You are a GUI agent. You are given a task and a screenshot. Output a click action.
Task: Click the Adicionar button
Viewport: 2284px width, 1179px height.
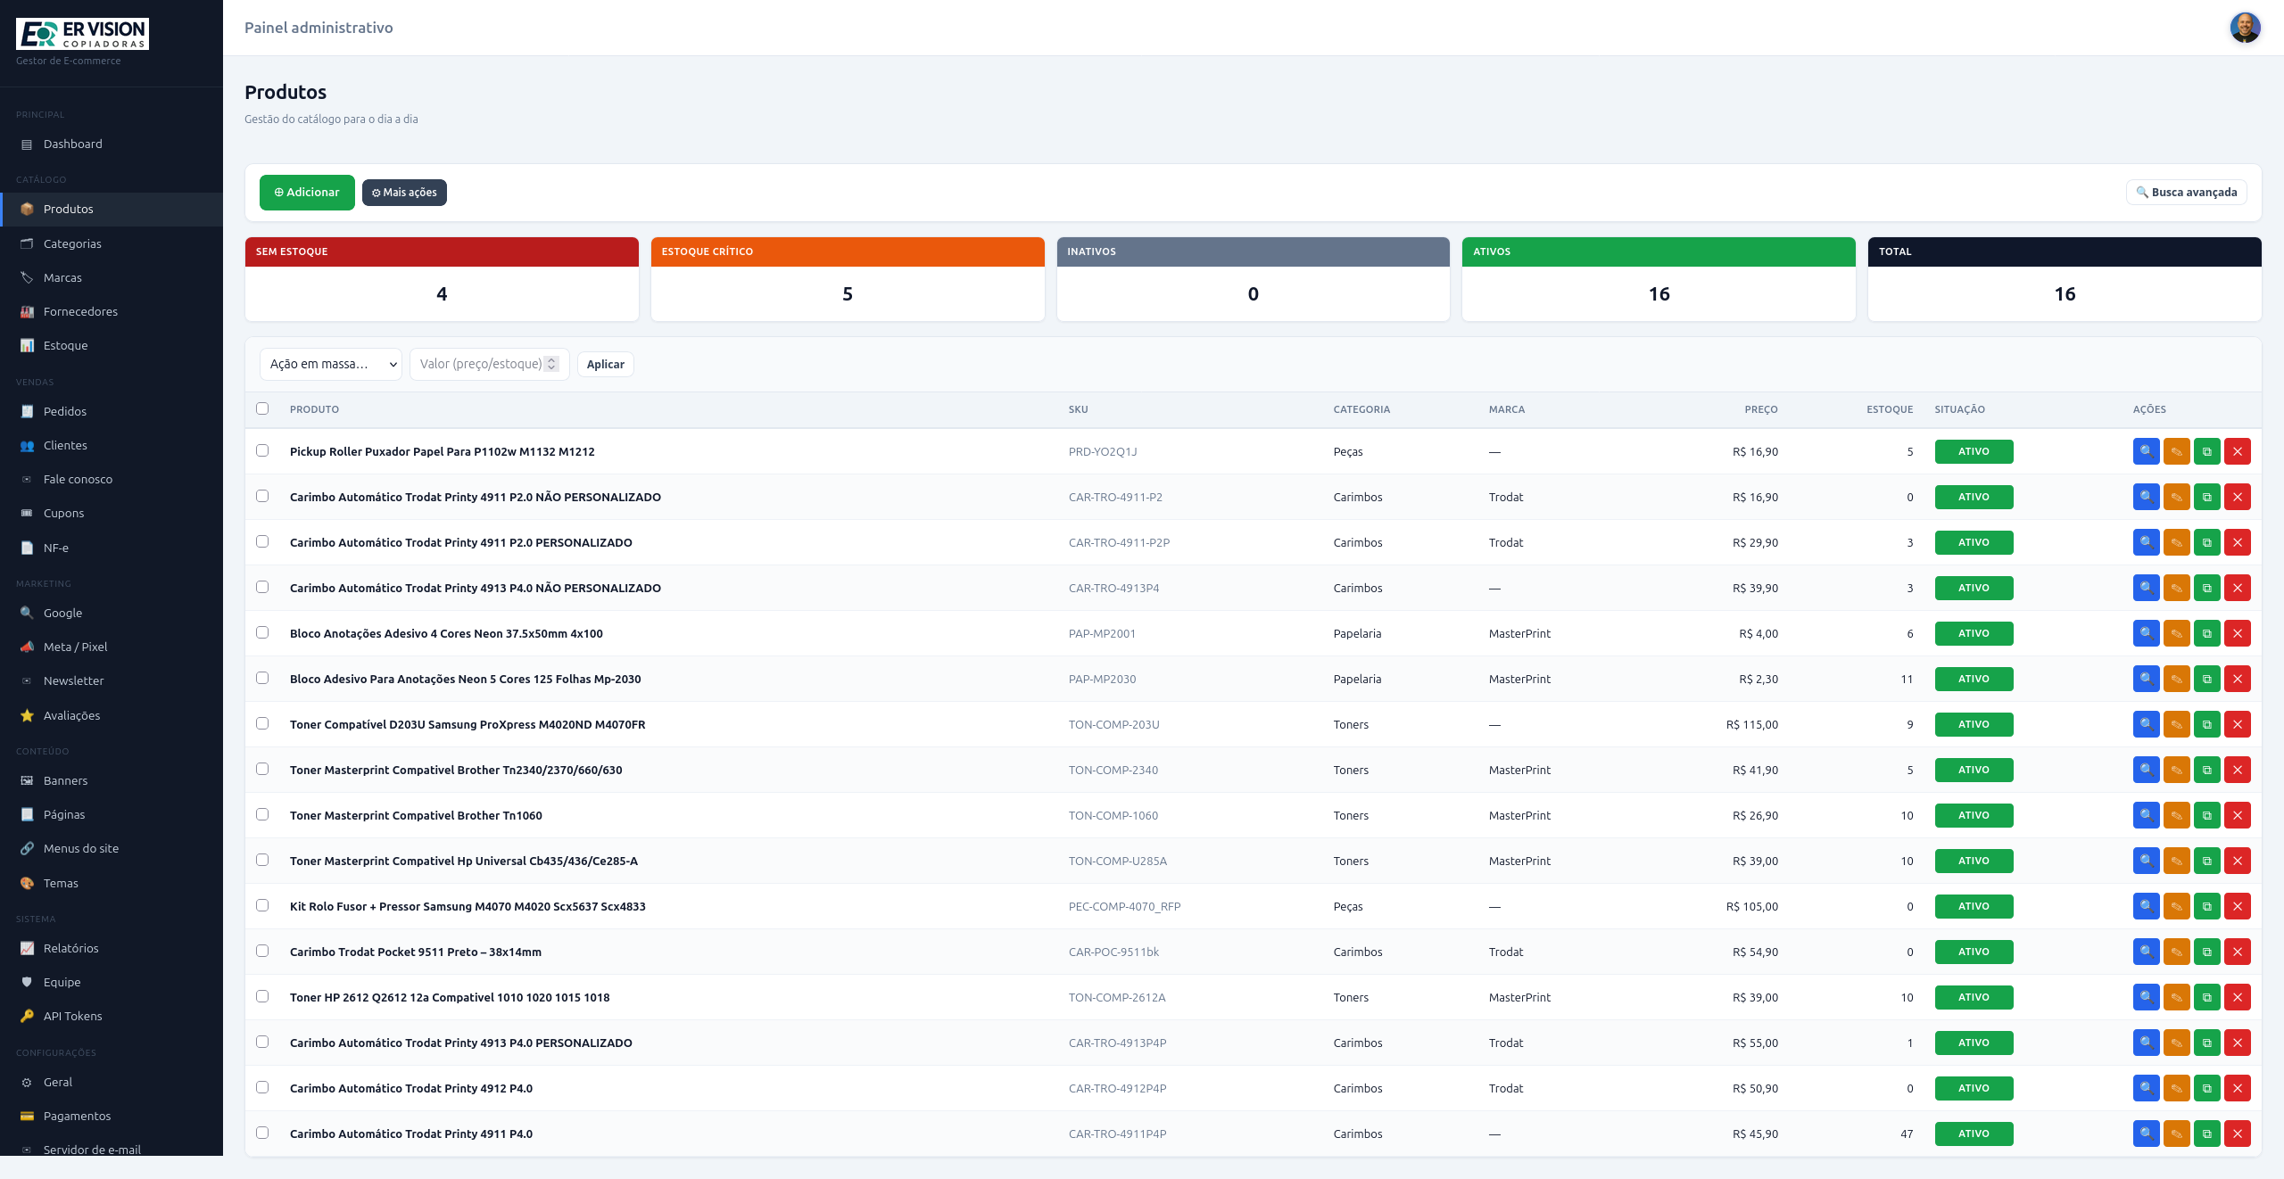click(x=307, y=193)
